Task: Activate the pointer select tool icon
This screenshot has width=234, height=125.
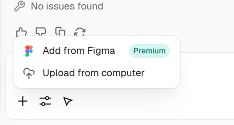Action: [x=68, y=101]
